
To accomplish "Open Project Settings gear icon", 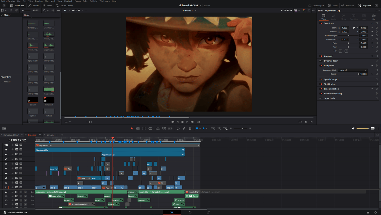I will tap(376, 212).
